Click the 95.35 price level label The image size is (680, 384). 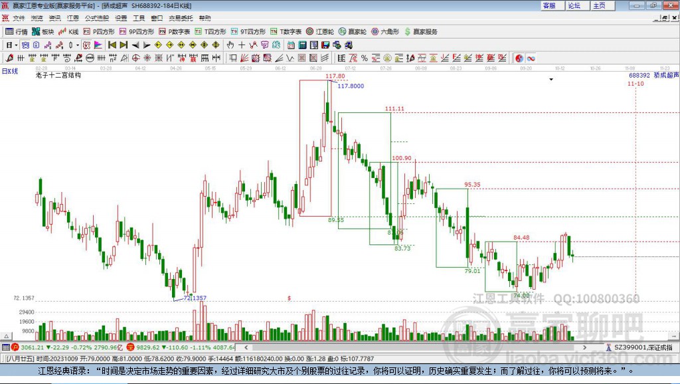[x=472, y=185]
